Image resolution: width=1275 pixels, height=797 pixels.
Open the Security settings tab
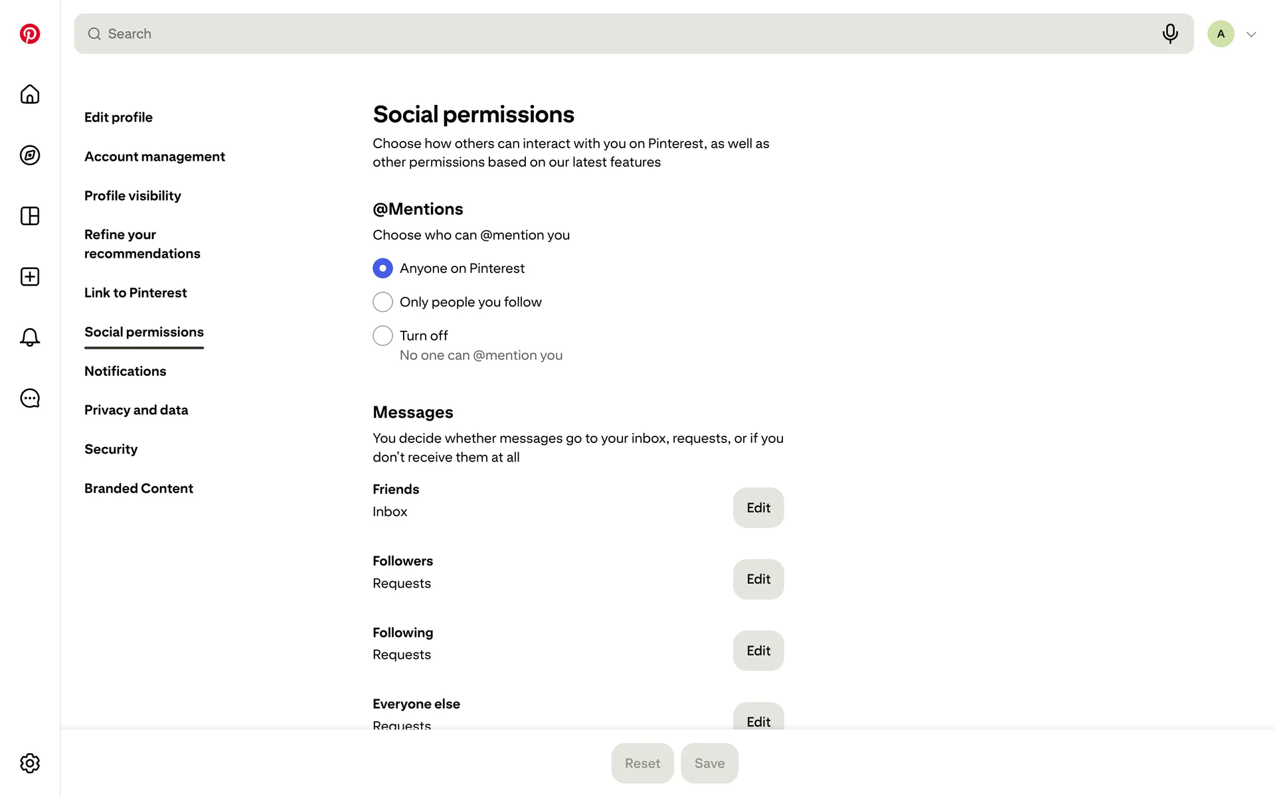(111, 450)
